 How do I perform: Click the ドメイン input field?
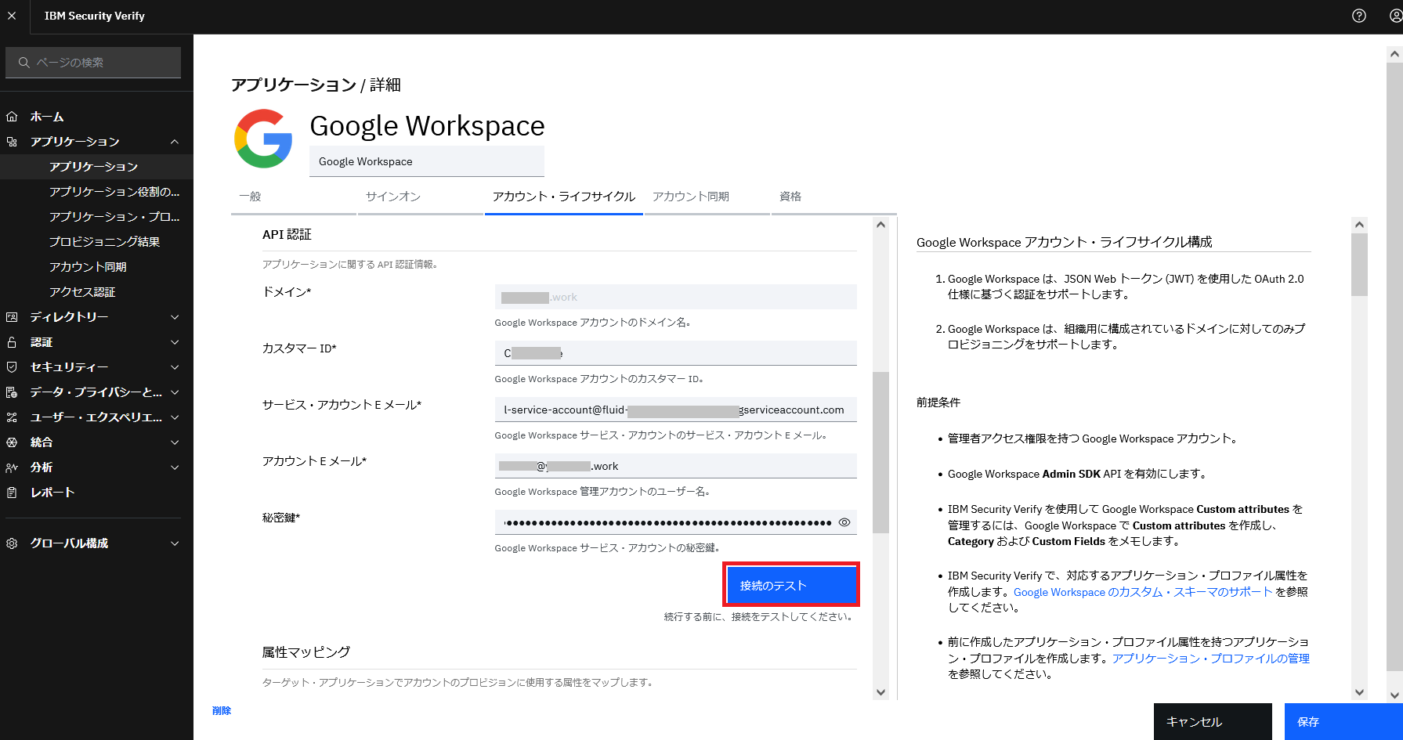coord(675,297)
